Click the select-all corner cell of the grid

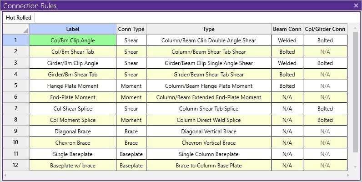click(16, 29)
